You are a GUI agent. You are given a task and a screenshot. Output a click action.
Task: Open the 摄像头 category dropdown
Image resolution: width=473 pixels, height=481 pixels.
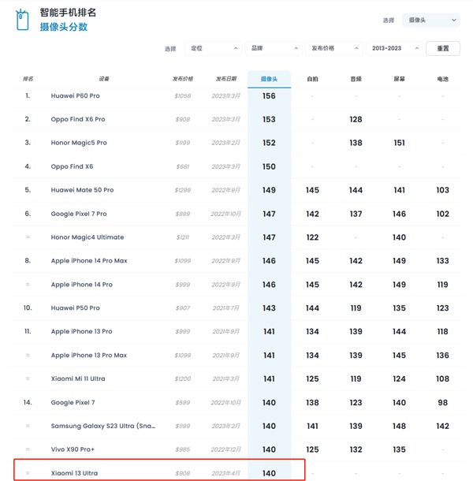pyautogui.click(x=430, y=21)
